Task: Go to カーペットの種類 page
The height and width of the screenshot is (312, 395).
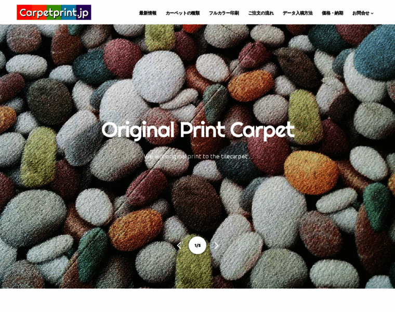Action: click(x=182, y=13)
